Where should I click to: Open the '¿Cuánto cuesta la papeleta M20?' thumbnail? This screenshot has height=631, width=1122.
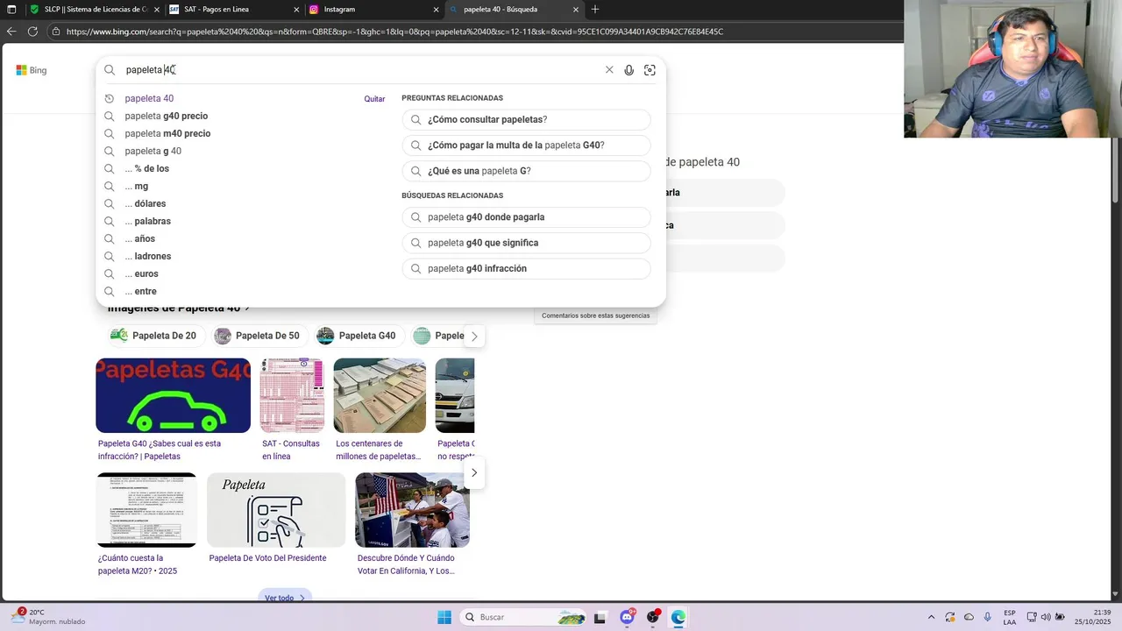[146, 510]
